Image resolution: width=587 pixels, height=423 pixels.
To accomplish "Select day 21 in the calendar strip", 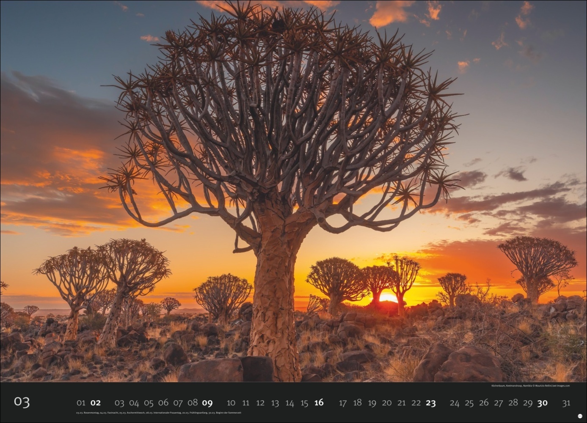I will (x=402, y=403).
